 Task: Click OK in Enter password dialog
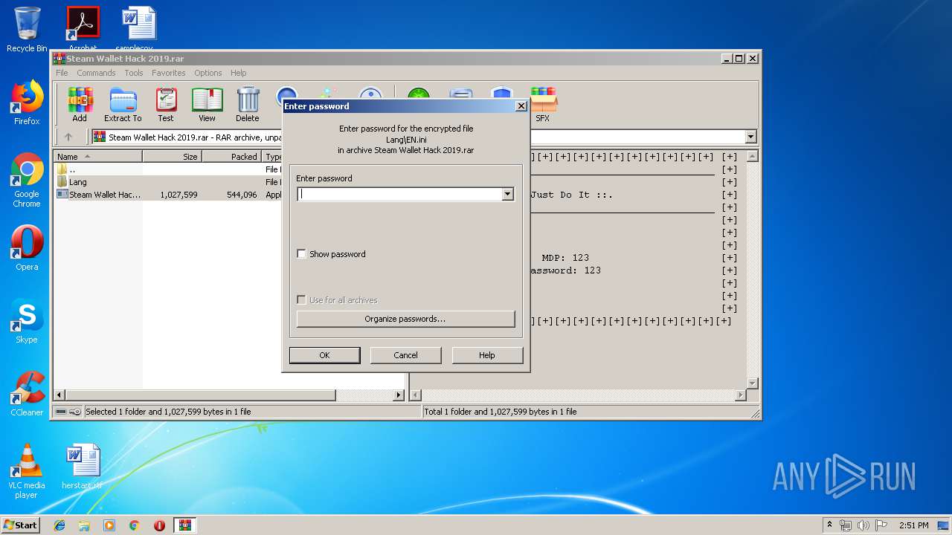tap(324, 355)
